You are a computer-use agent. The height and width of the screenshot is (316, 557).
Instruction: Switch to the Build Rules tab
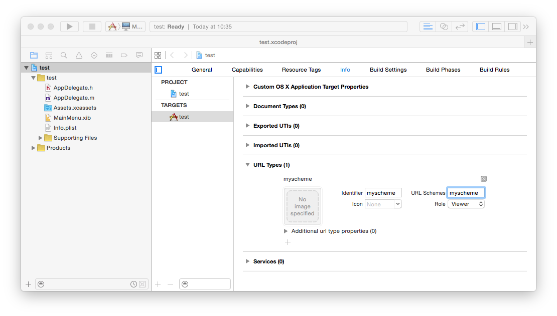tap(494, 70)
